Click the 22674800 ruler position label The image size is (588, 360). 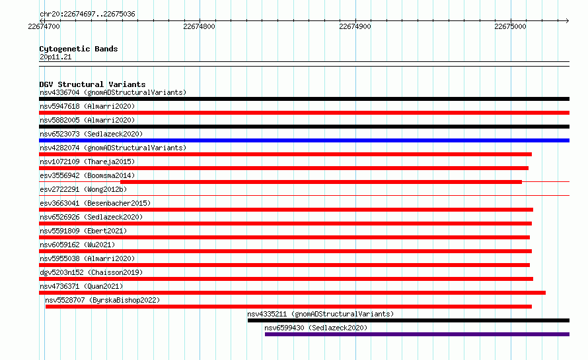coord(199,26)
